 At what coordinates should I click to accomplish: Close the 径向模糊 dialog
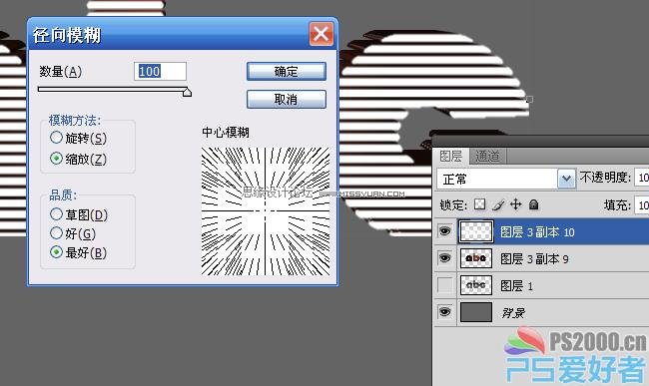click(x=322, y=34)
